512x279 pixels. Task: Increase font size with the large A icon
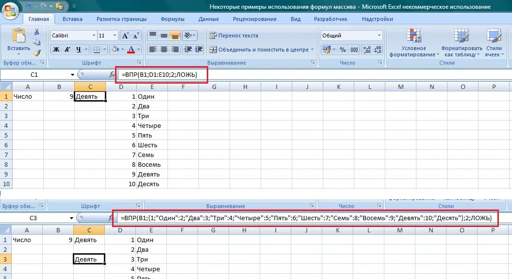(125, 35)
